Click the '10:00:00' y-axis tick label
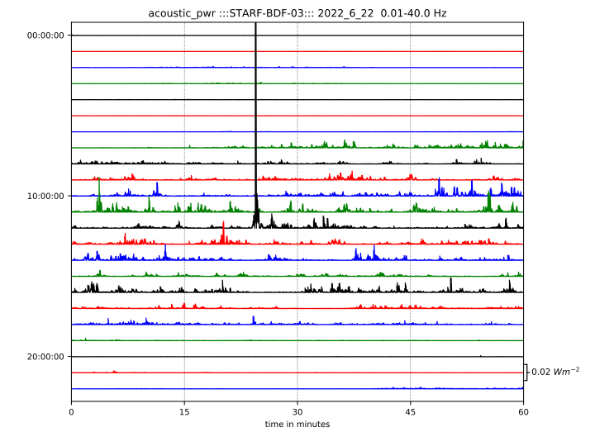The height and width of the screenshot is (446, 595). click(45, 196)
